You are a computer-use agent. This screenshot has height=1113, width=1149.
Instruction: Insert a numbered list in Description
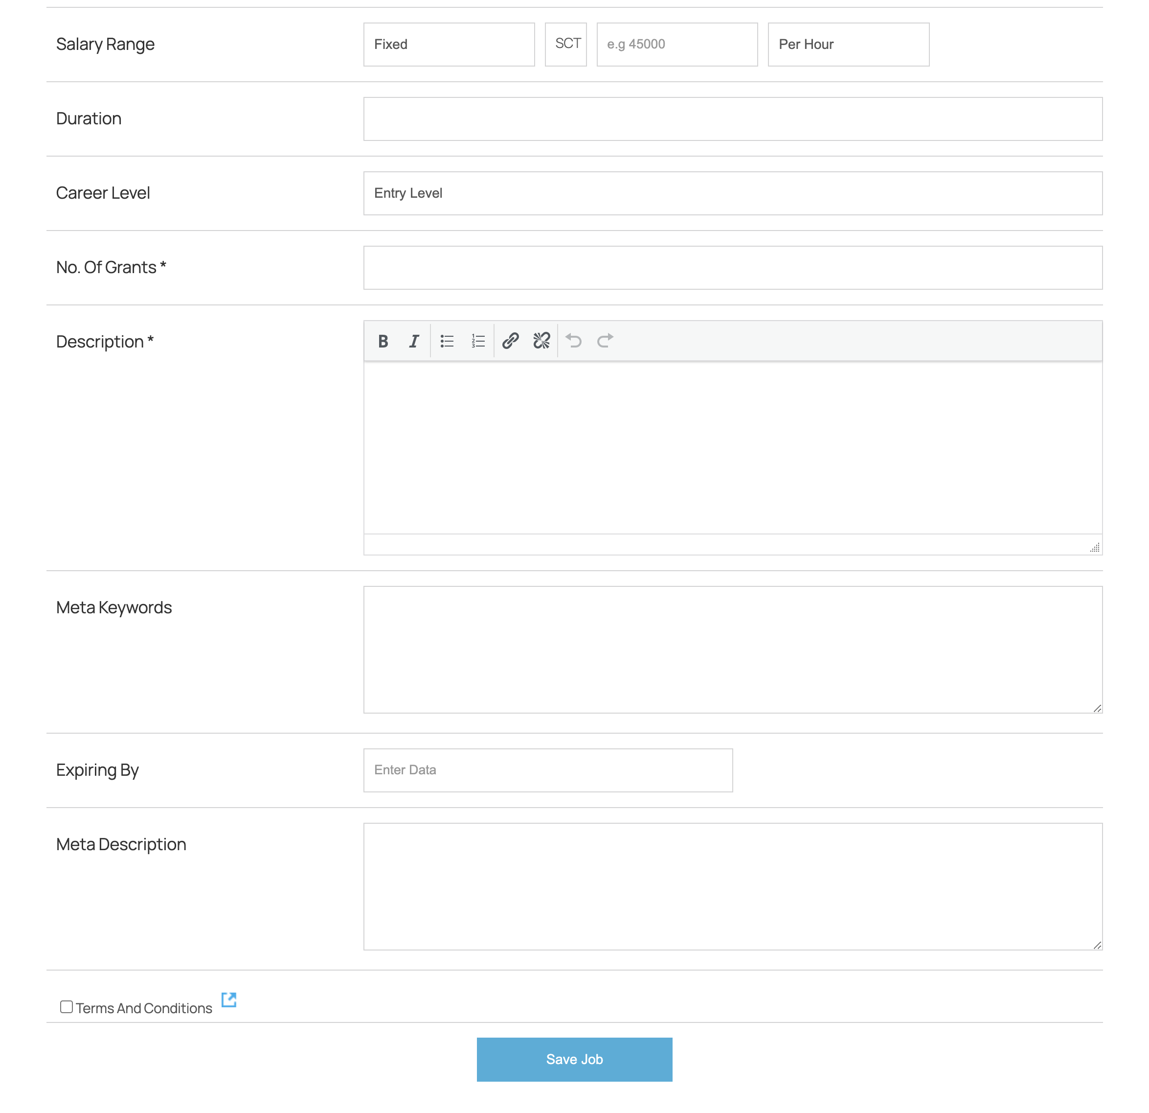478,341
